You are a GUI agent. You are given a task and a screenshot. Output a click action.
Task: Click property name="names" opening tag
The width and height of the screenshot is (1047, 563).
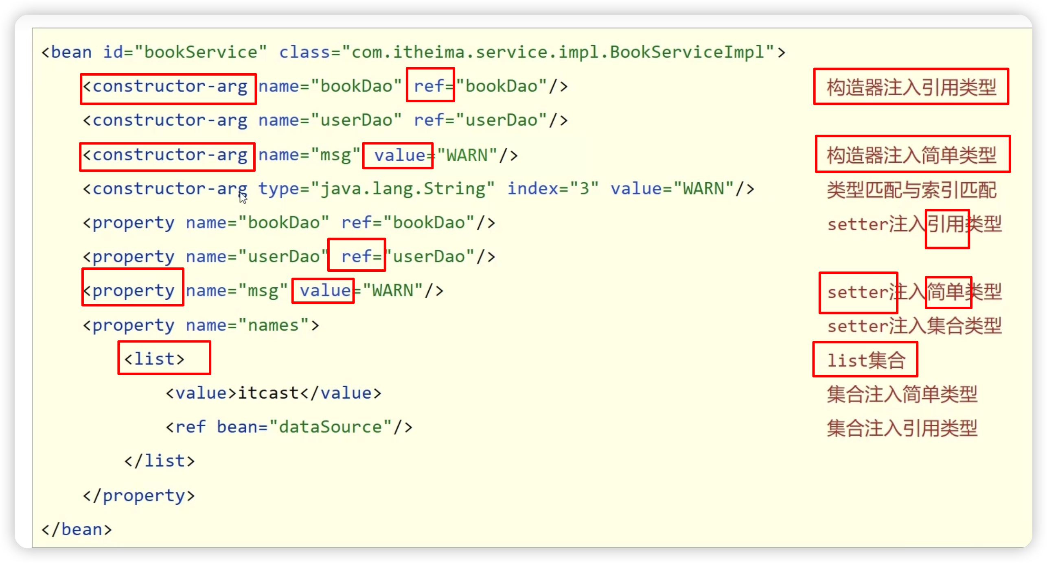[201, 325]
